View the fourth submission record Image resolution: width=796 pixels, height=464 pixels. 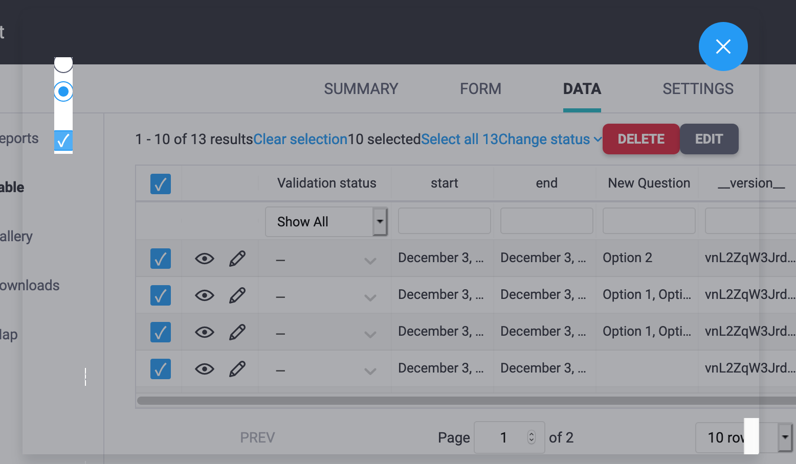(204, 368)
